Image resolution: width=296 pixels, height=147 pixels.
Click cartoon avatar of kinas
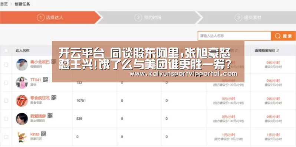pos(22,137)
